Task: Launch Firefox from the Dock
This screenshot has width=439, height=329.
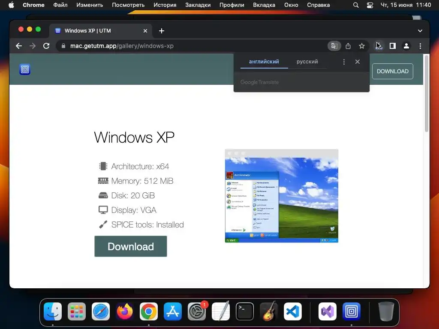Action: click(125, 311)
